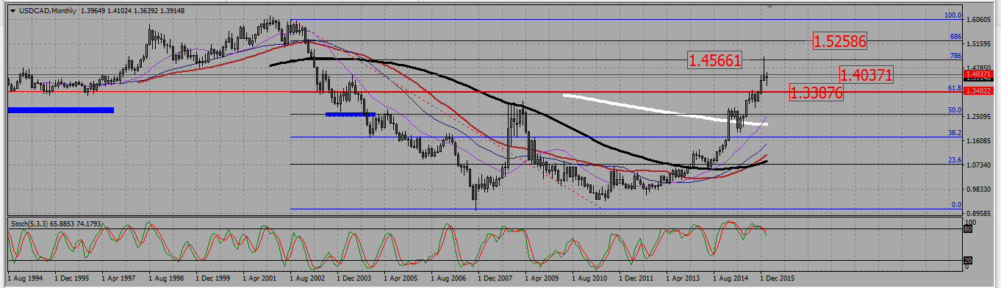Click the 1.60605 value on price scale
Image resolution: width=1001 pixels, height=288 pixels.
(980, 20)
